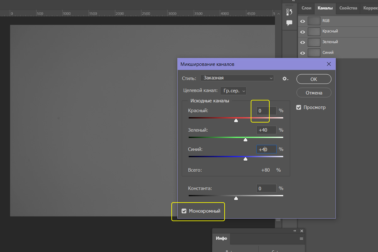This screenshot has height=252, width=378.
Task: Toggle visibility of the RGB channel
Action: click(x=303, y=21)
